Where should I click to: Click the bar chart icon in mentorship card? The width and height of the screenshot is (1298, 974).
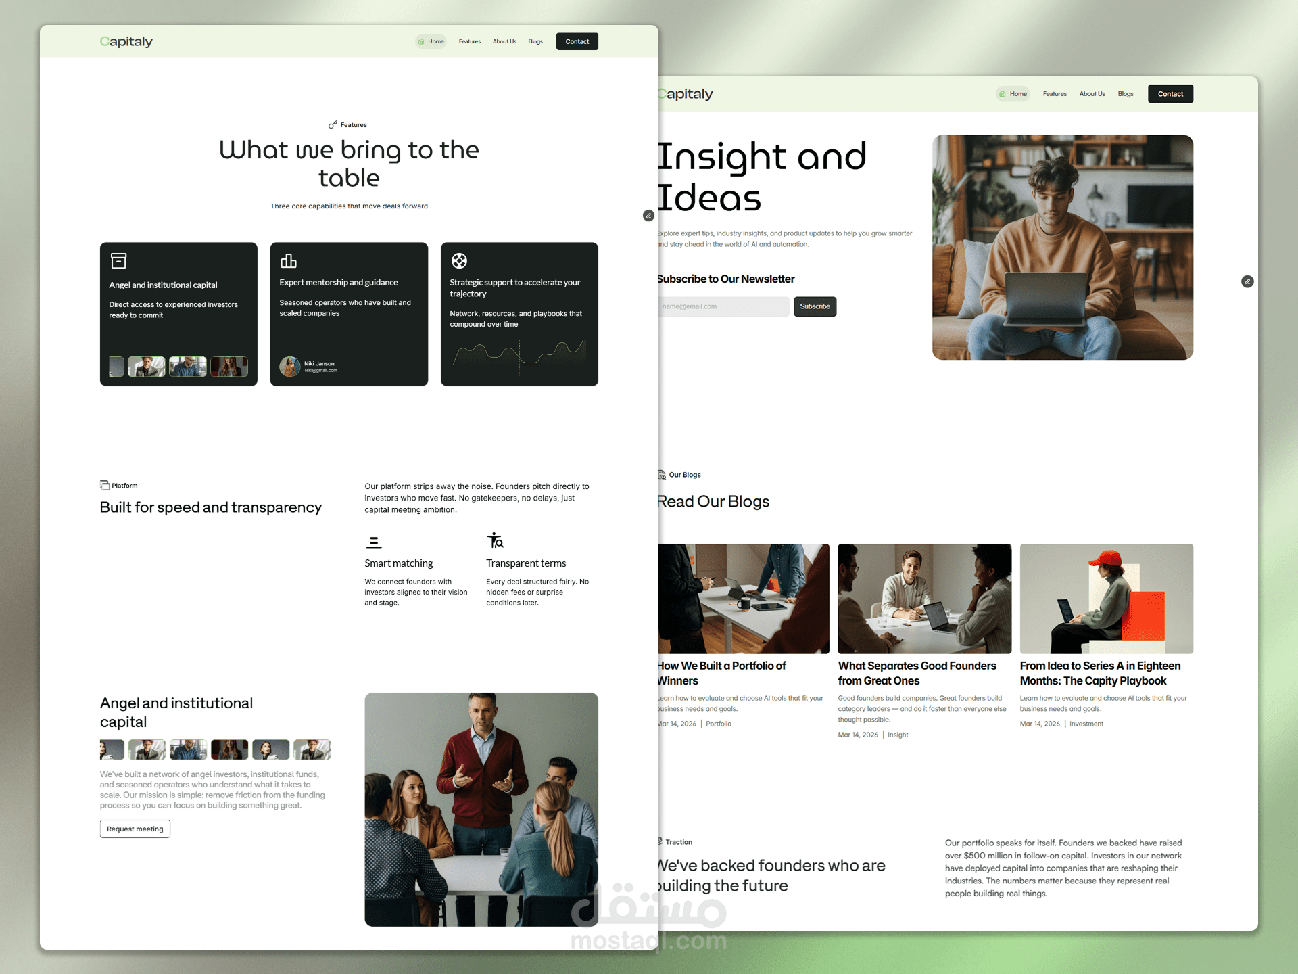pyautogui.click(x=289, y=260)
